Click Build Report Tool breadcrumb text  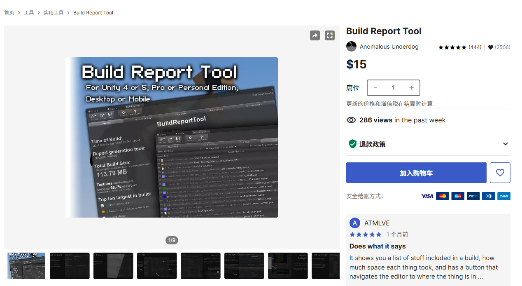click(93, 13)
